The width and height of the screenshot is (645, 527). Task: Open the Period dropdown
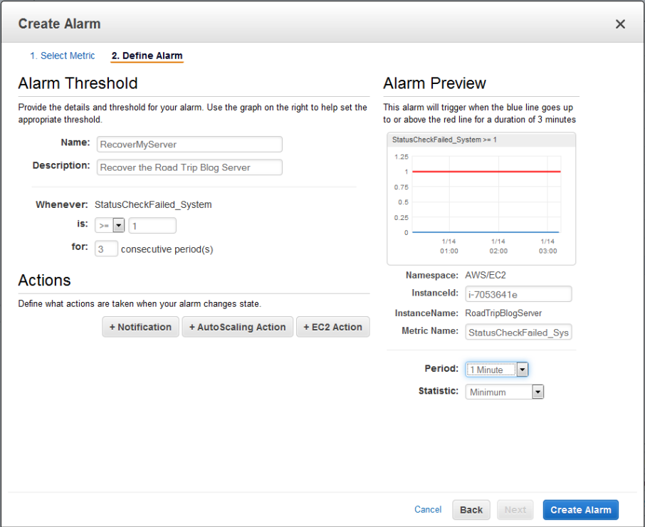coord(497,370)
